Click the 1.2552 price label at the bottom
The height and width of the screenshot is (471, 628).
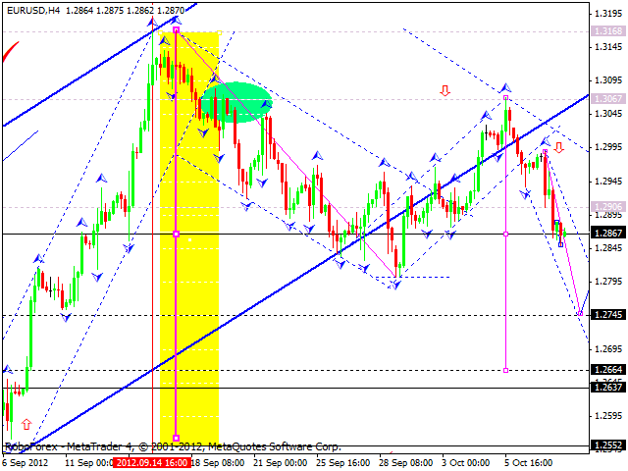pos(608,445)
